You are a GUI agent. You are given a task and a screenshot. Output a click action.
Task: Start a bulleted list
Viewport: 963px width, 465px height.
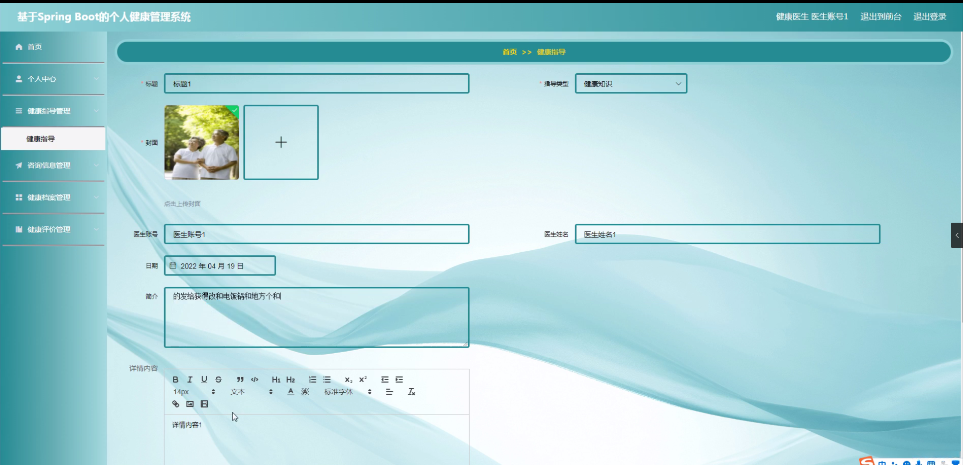(x=327, y=380)
